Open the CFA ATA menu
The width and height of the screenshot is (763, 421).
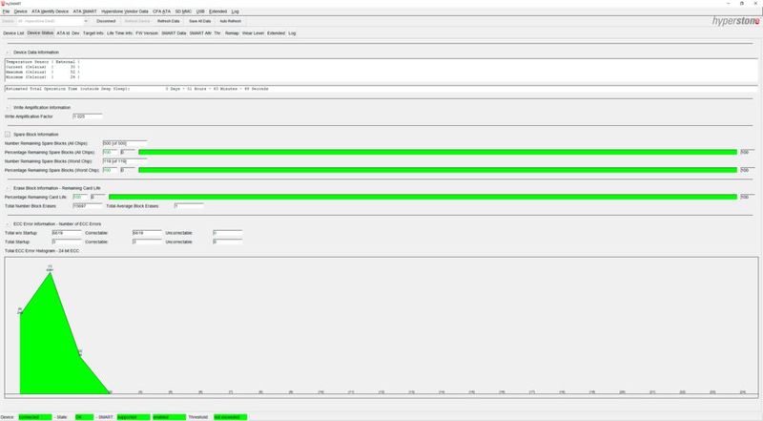(x=161, y=11)
